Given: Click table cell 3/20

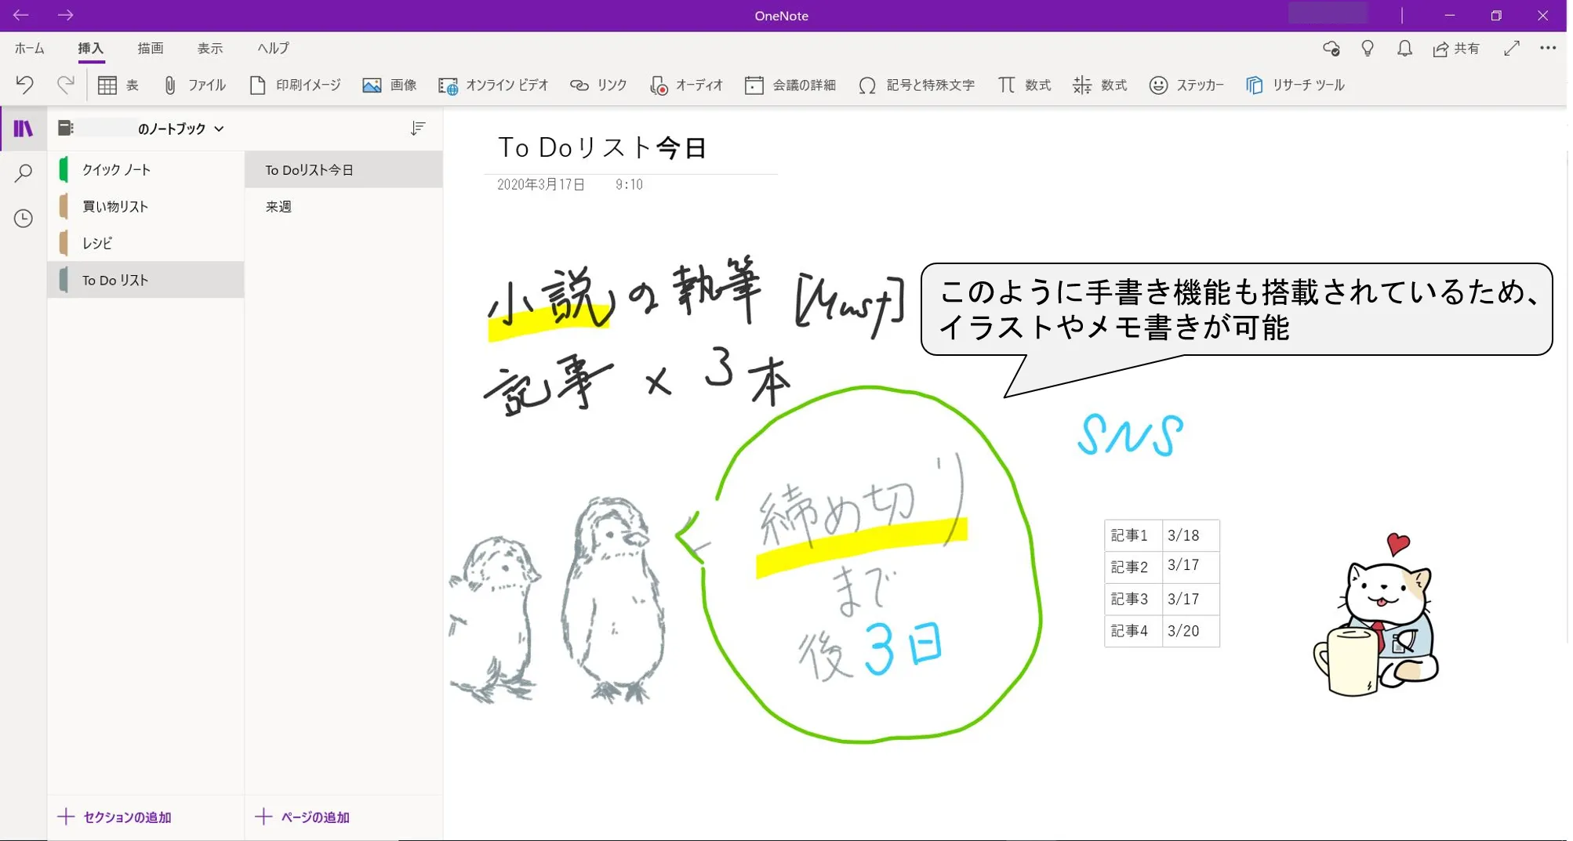Looking at the screenshot, I should (1190, 631).
